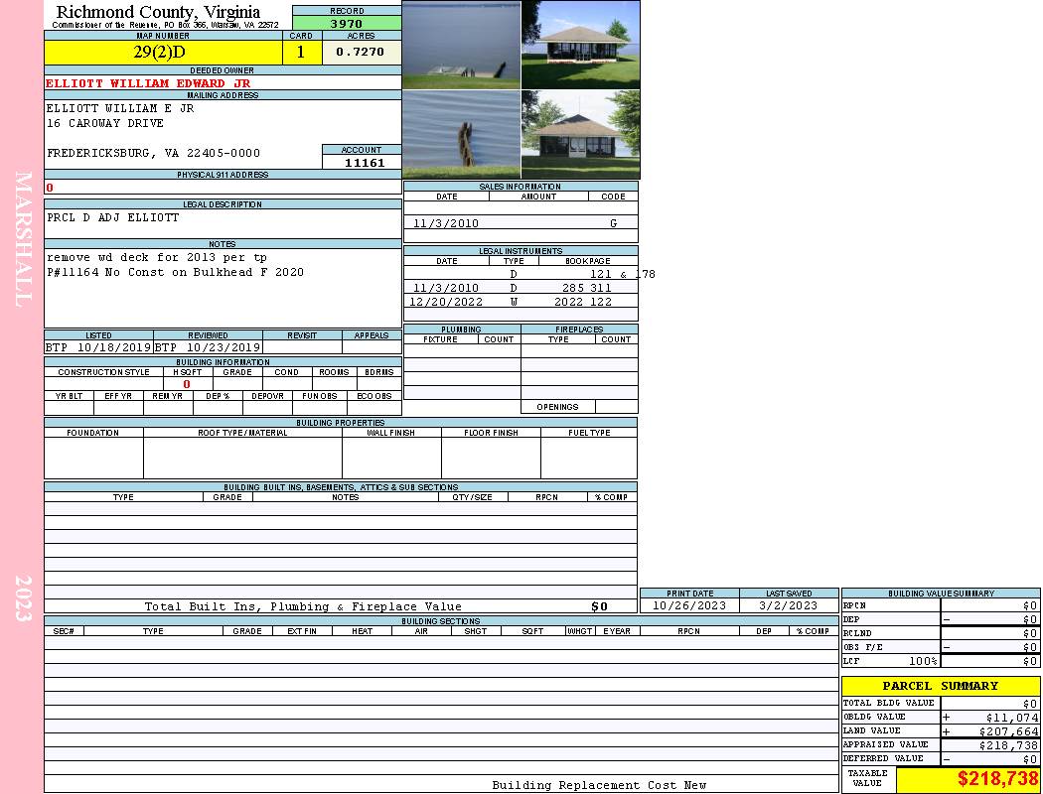Select the 11/3/2010 sales information date
1043x794 pixels.
pos(446,223)
